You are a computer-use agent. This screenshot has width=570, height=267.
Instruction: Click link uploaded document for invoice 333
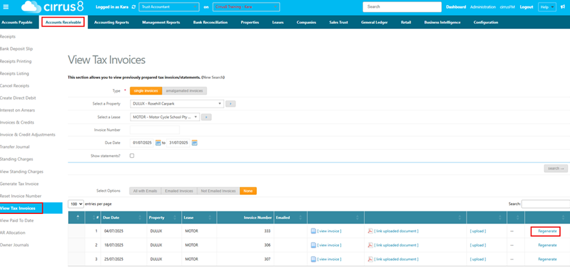tap(396, 231)
